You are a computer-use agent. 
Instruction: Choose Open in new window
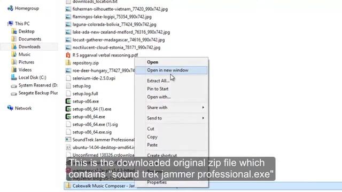coord(171,70)
